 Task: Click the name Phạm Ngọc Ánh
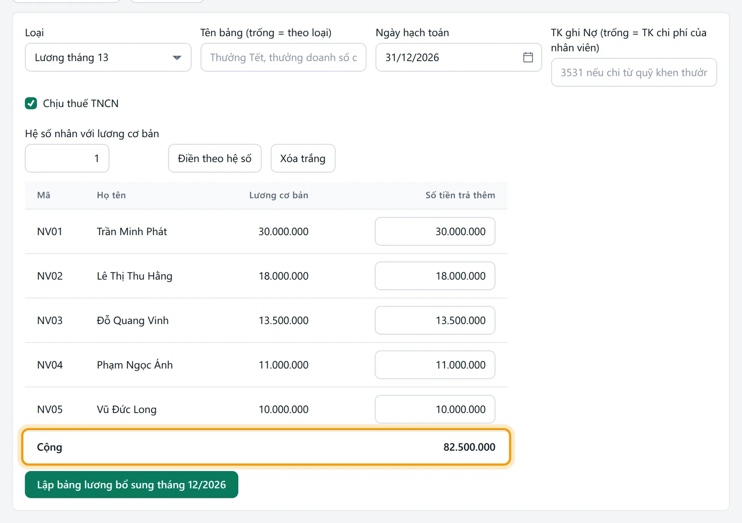(135, 365)
